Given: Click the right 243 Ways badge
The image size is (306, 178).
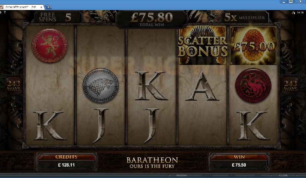Looking at the screenshot, I should click(x=290, y=86).
